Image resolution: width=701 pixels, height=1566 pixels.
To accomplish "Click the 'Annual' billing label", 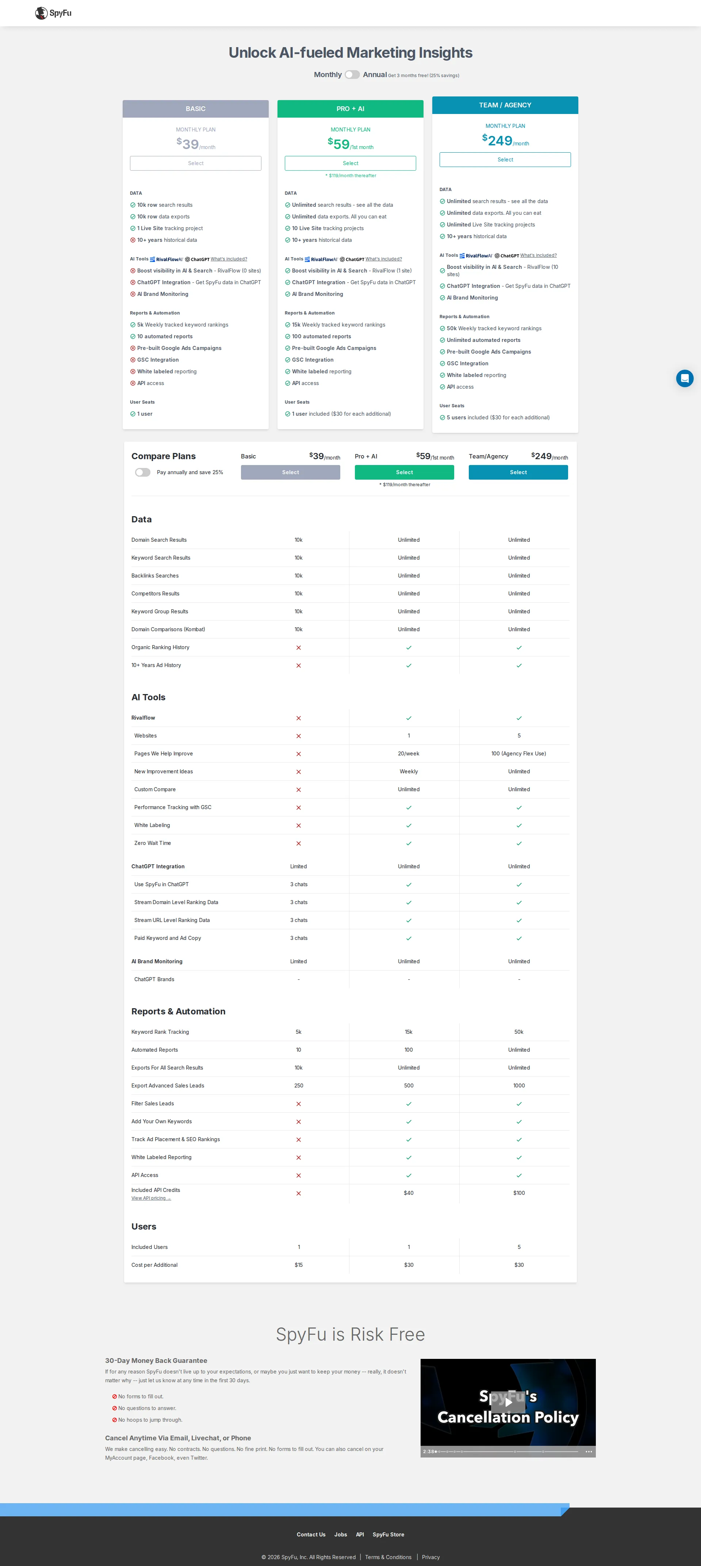I will [375, 75].
